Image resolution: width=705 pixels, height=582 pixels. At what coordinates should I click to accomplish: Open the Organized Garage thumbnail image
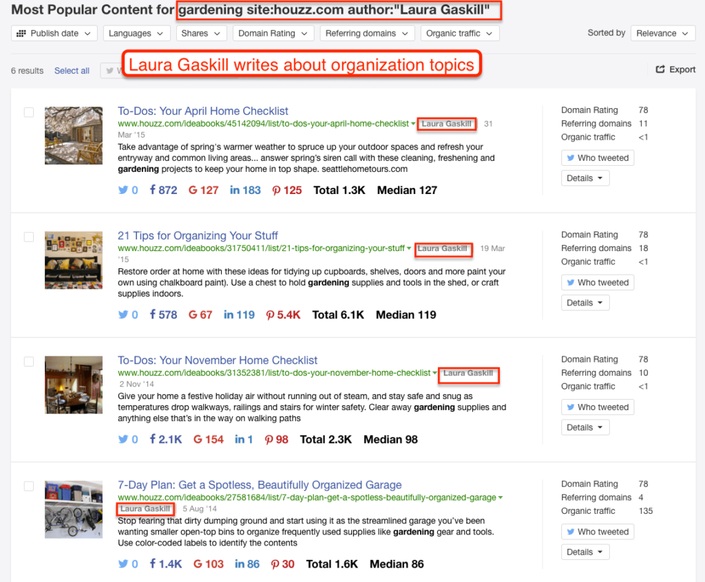pyautogui.click(x=74, y=509)
